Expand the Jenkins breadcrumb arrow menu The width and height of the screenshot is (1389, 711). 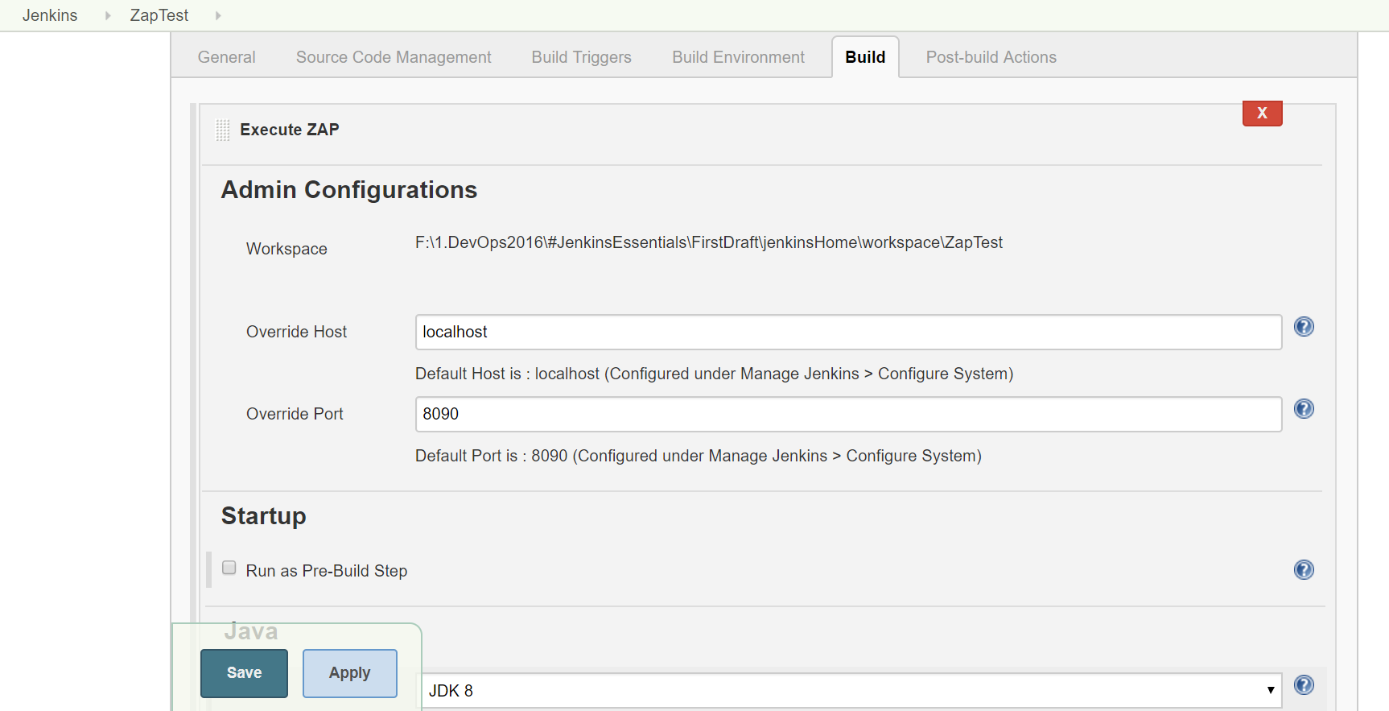click(x=107, y=15)
